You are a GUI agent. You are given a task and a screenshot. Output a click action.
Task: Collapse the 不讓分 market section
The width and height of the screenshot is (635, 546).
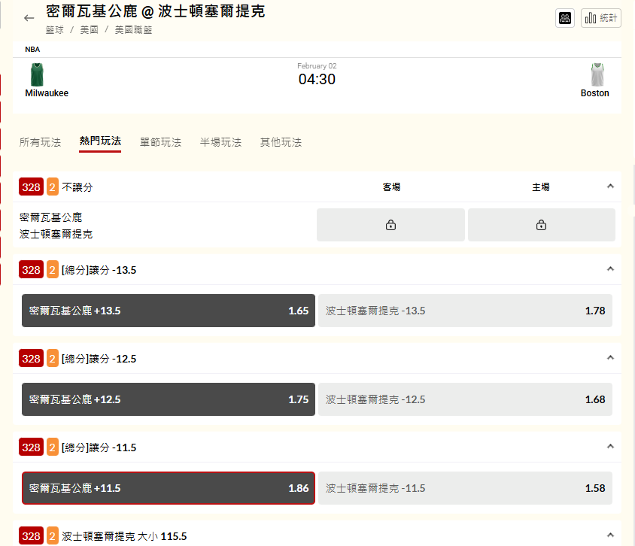tap(610, 187)
